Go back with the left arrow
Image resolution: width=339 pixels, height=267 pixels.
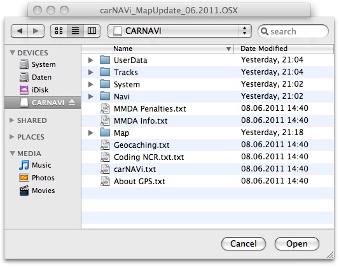coord(20,31)
